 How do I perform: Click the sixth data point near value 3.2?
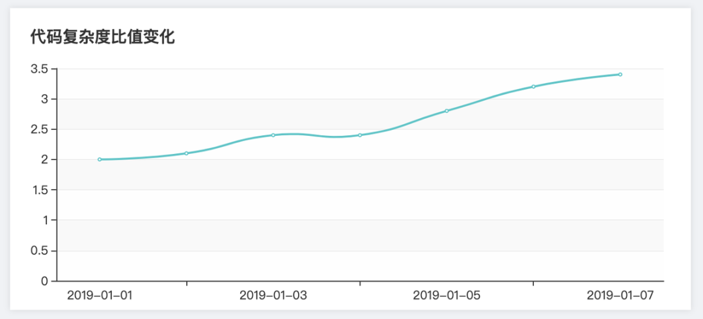[x=533, y=86]
